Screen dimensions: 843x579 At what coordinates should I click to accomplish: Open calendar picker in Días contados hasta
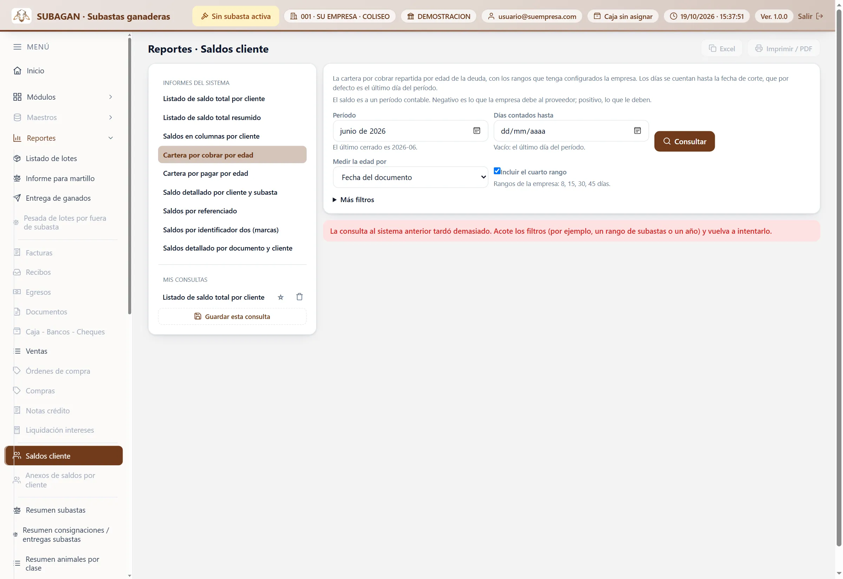point(637,131)
